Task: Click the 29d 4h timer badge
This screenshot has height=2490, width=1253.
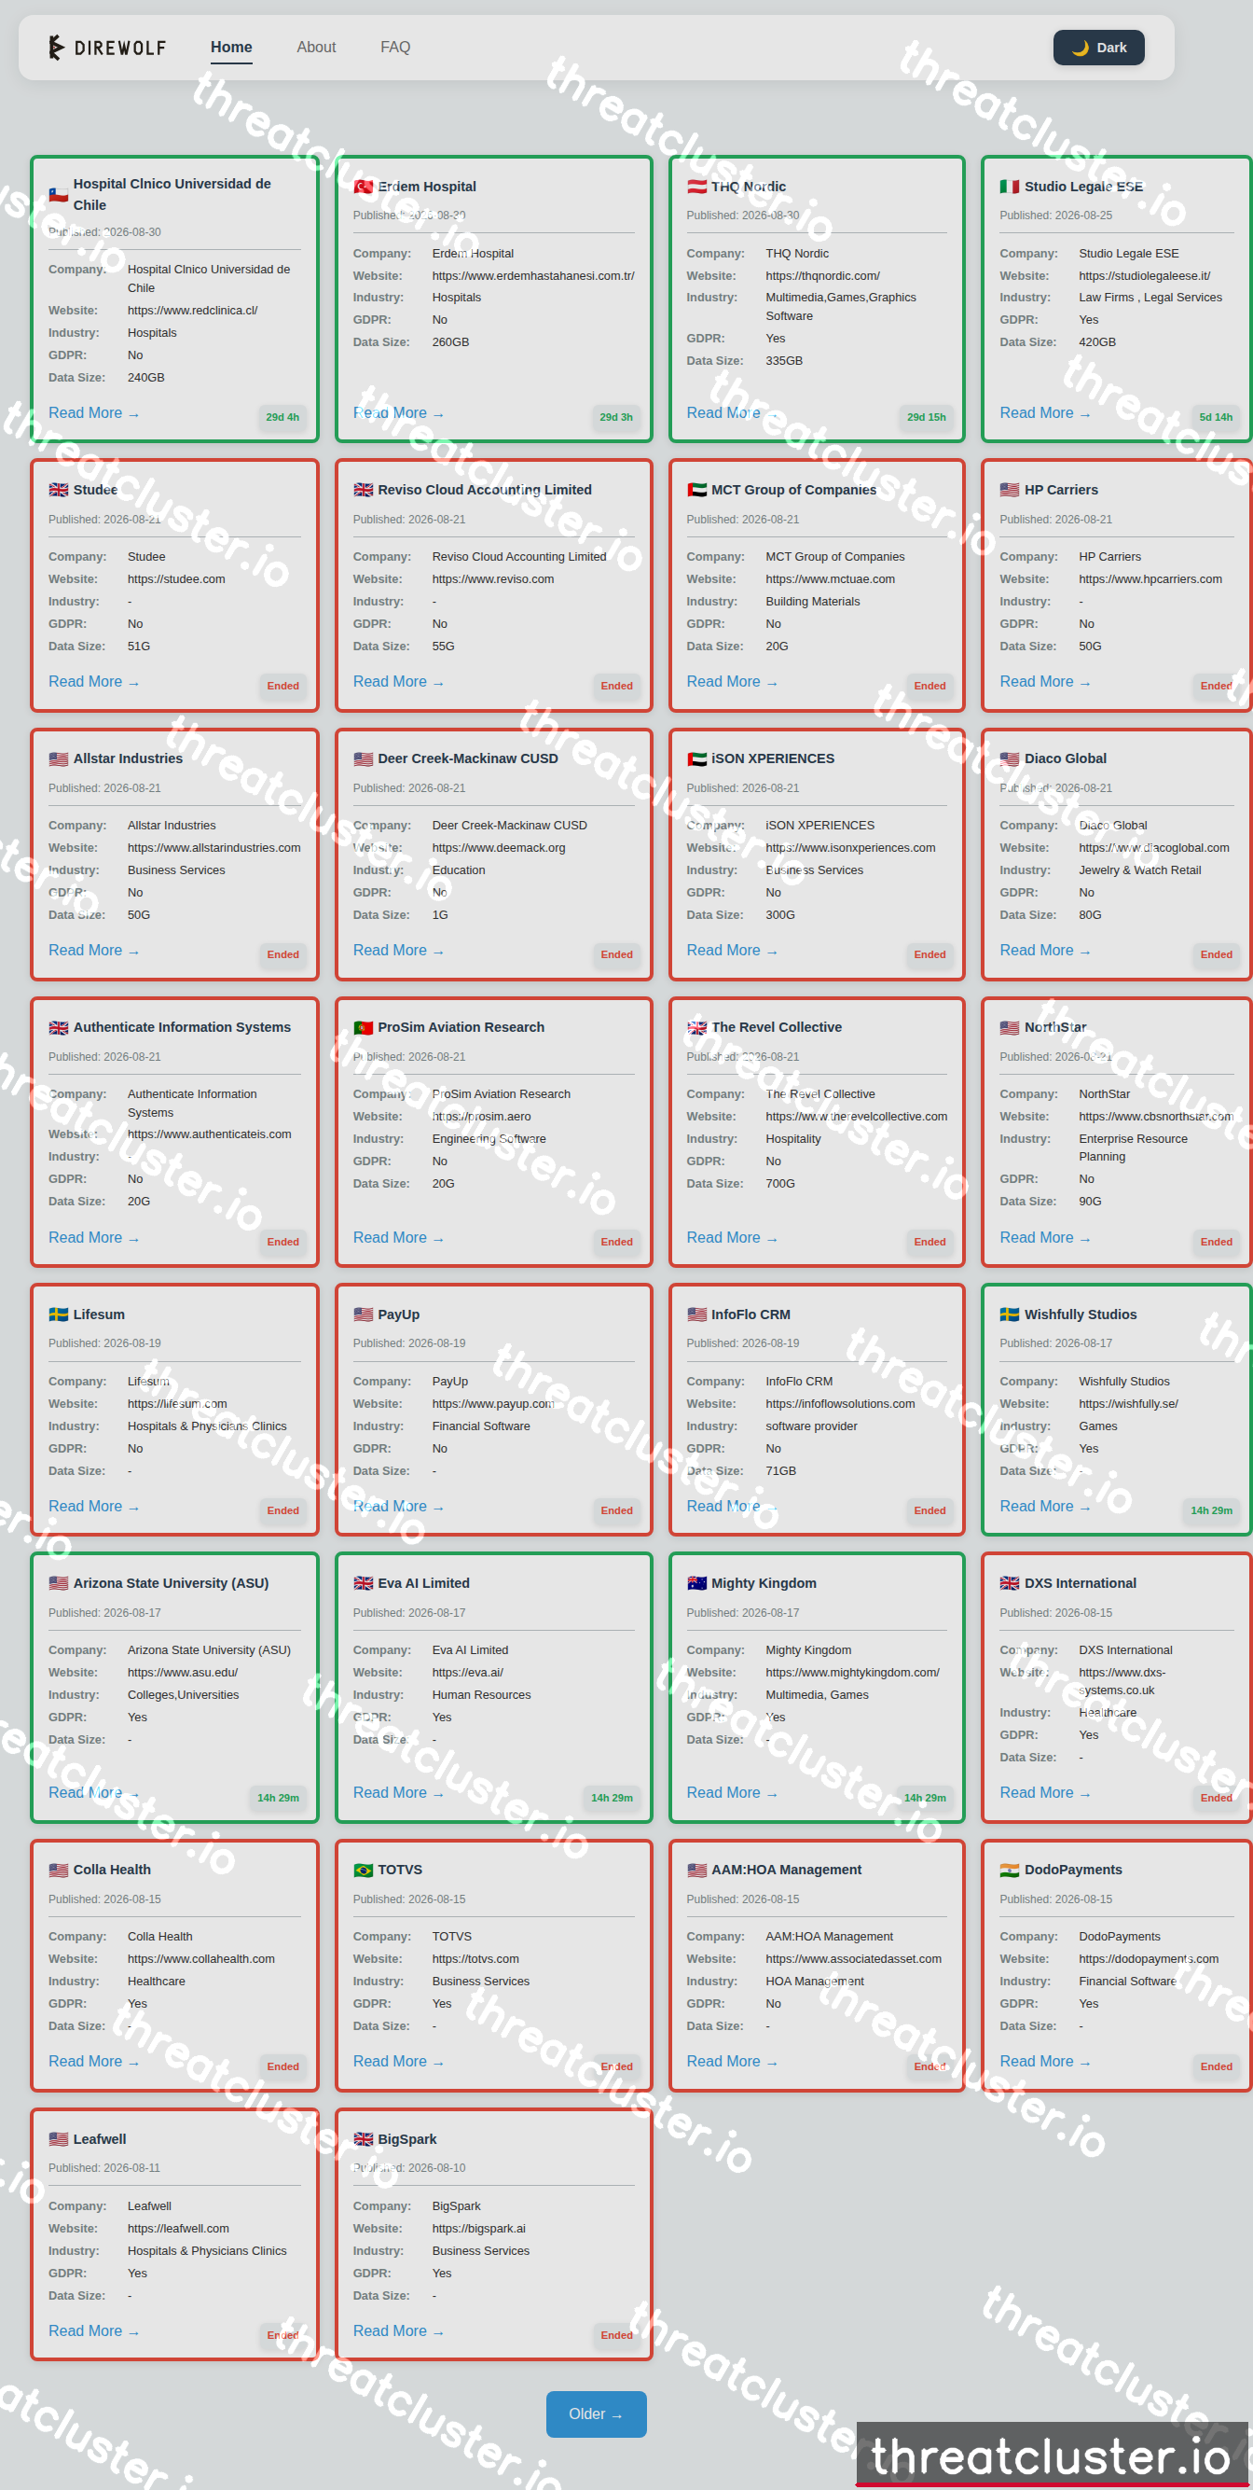Action: (282, 417)
